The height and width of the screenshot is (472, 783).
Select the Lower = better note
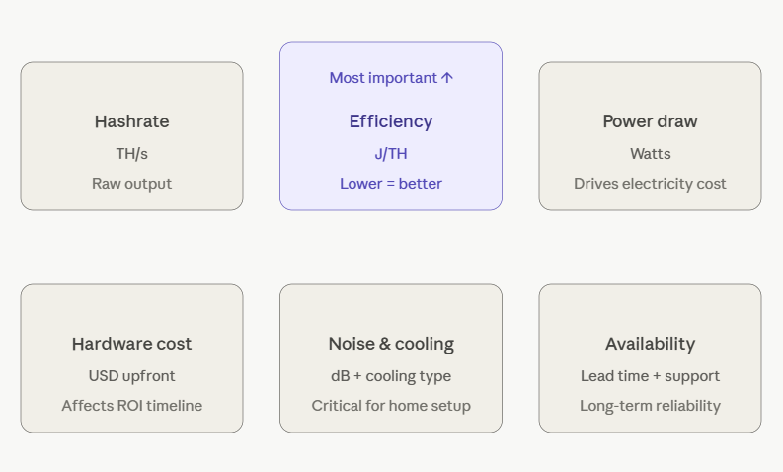click(x=391, y=184)
